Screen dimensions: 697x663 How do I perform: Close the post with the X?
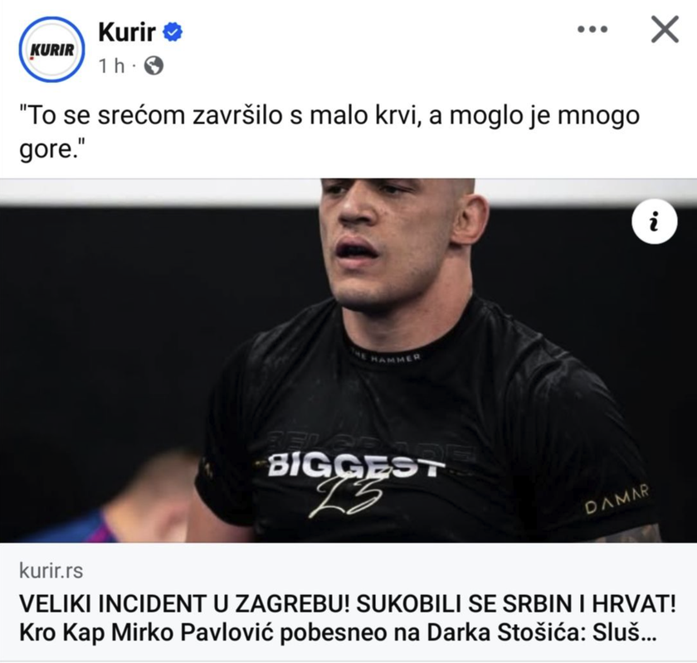point(665,29)
